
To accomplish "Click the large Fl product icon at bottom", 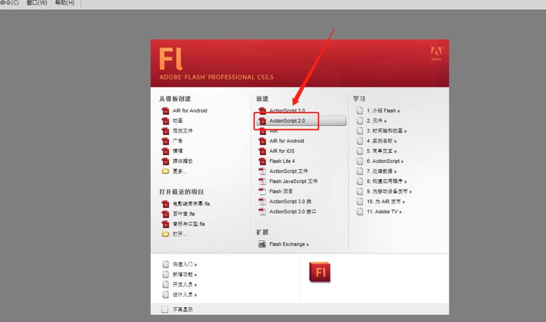I will coord(319,272).
